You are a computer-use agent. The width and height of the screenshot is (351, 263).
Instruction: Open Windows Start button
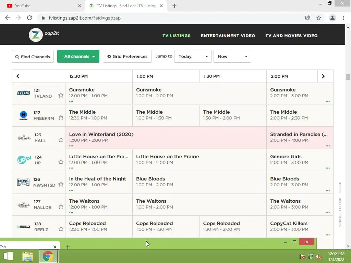pos(8,256)
